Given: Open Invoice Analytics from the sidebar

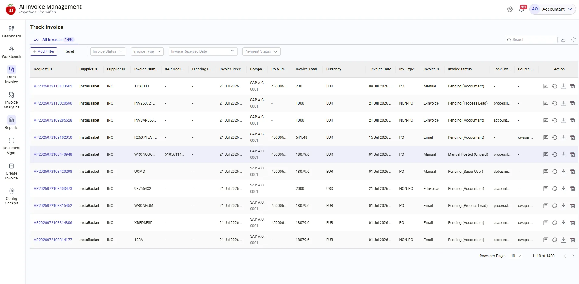Looking at the screenshot, I should (x=12, y=101).
